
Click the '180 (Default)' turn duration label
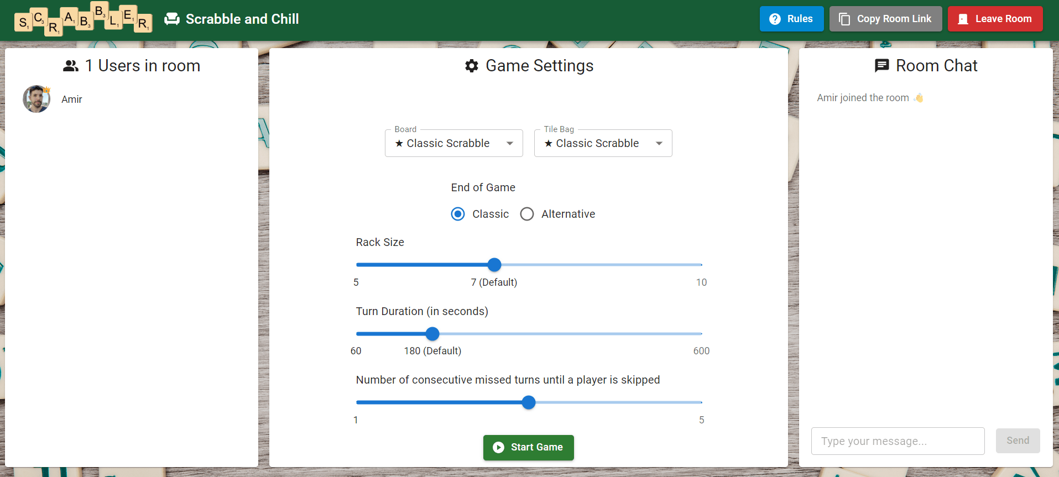(x=432, y=351)
